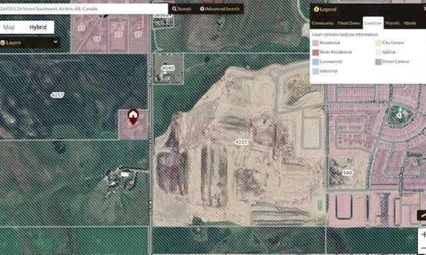Click the Multi Residential color swatch
The image size is (426, 255).
tap(315, 52)
